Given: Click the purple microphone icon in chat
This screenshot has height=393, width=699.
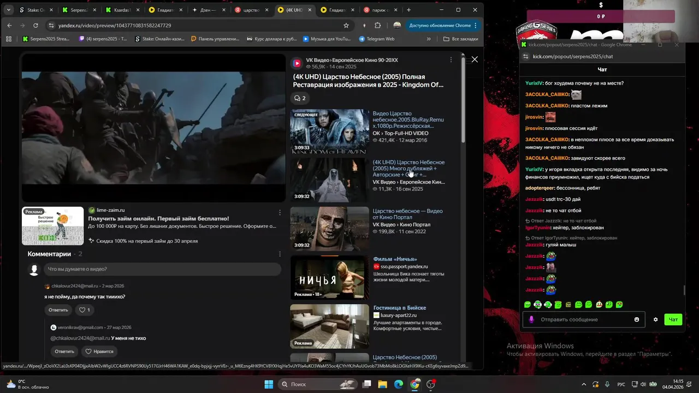Looking at the screenshot, I should (x=531, y=319).
